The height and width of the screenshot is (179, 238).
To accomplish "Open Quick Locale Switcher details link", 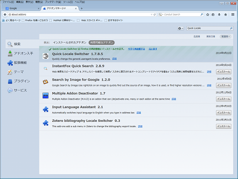I will [115, 59].
